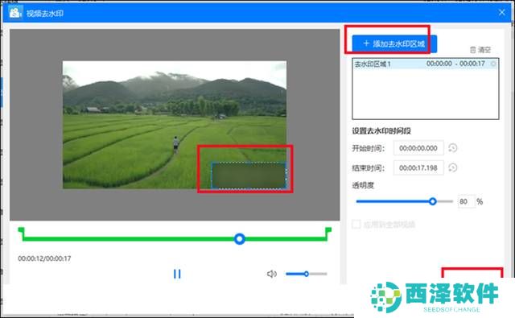Clear all regions with 清空
The width and height of the screenshot is (515, 318).
pyautogui.click(x=480, y=50)
